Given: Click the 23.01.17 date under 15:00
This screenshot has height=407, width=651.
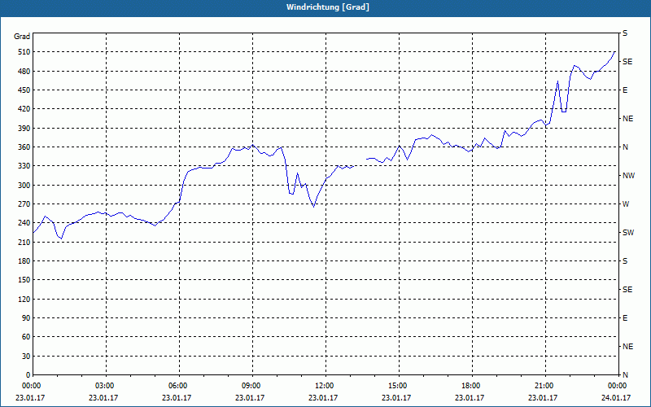Looking at the screenshot, I should [x=396, y=398].
